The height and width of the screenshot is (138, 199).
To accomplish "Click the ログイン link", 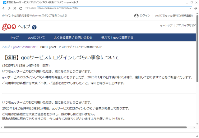I will (x=145, y=15).
